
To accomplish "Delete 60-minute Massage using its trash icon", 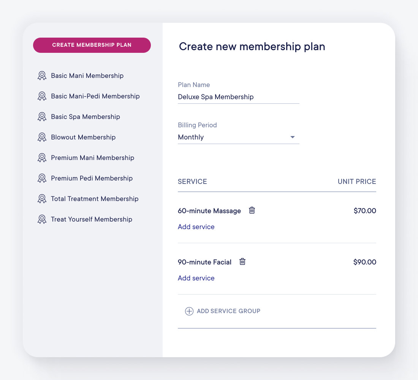I will [x=252, y=210].
